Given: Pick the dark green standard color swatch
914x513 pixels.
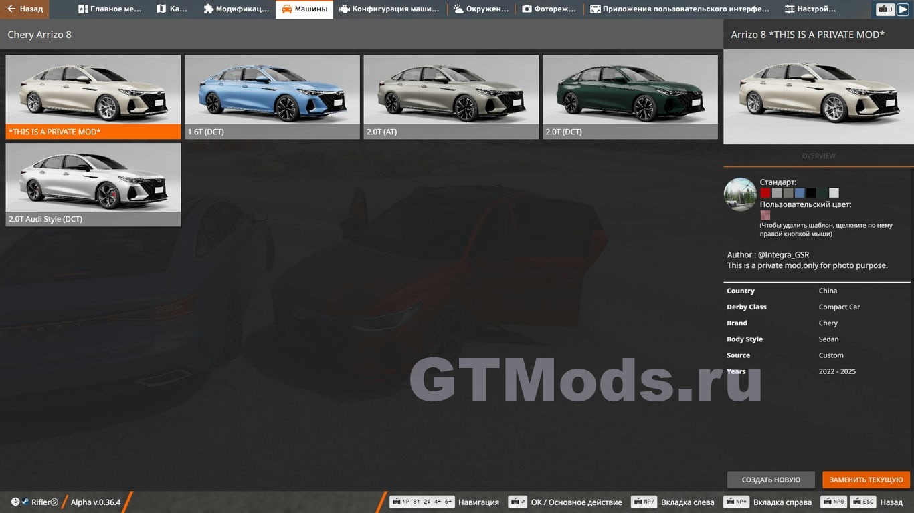Looking at the screenshot, I should coord(822,193).
